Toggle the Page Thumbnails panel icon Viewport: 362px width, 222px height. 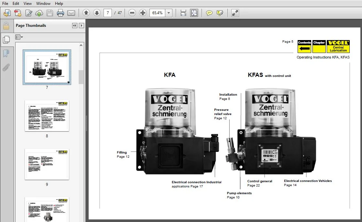[x=6, y=40]
